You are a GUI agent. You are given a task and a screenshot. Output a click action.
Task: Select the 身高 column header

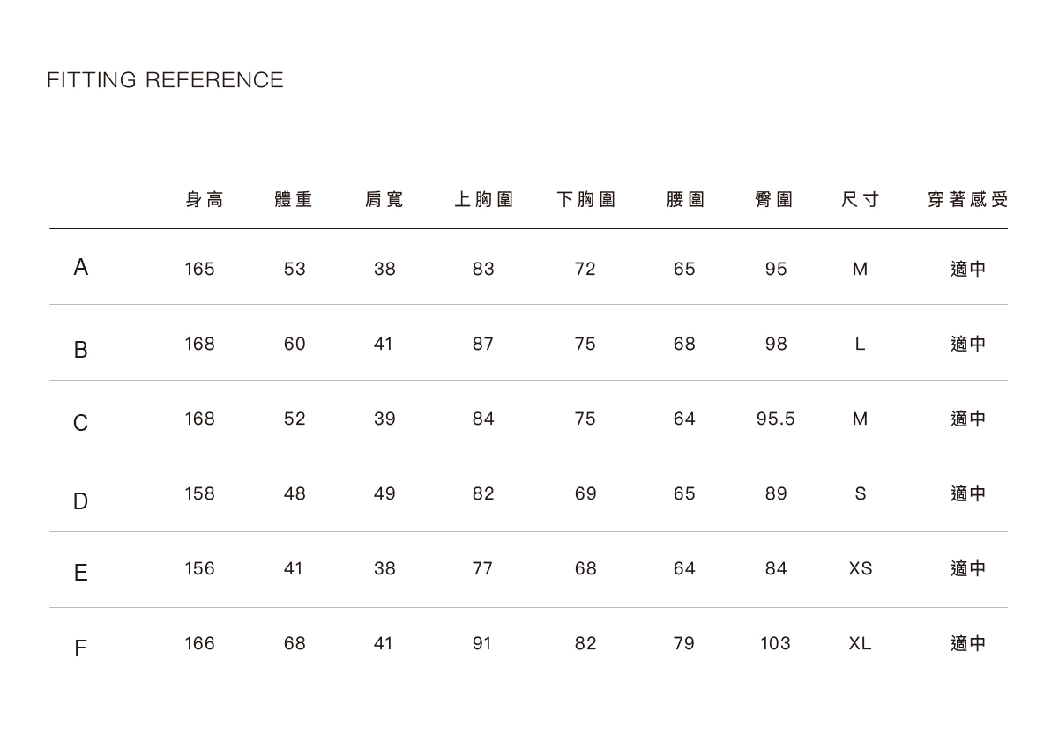click(x=205, y=200)
